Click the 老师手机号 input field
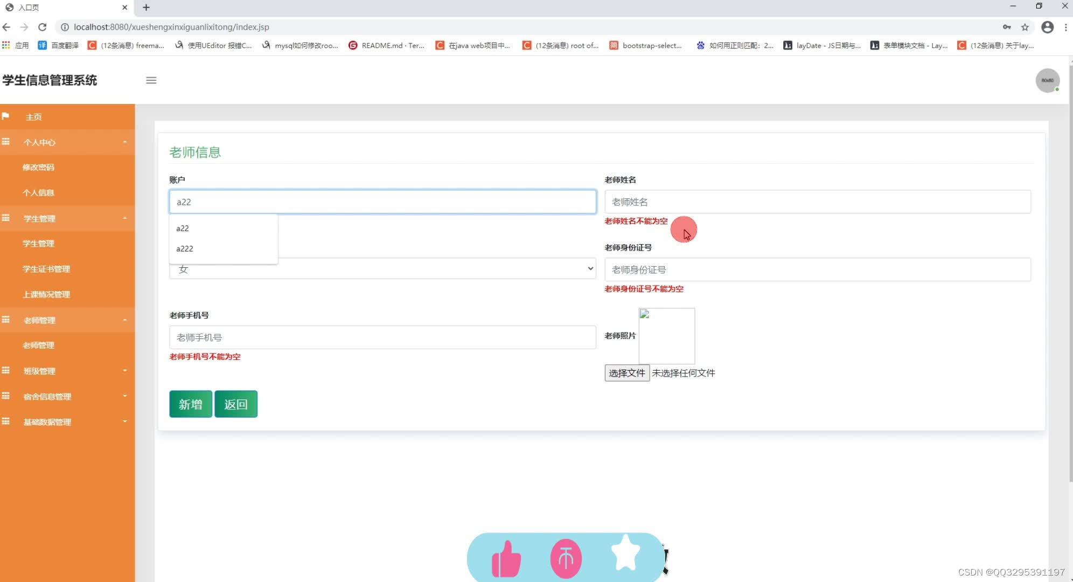Screen dimensions: 1073x582 (x=382, y=337)
